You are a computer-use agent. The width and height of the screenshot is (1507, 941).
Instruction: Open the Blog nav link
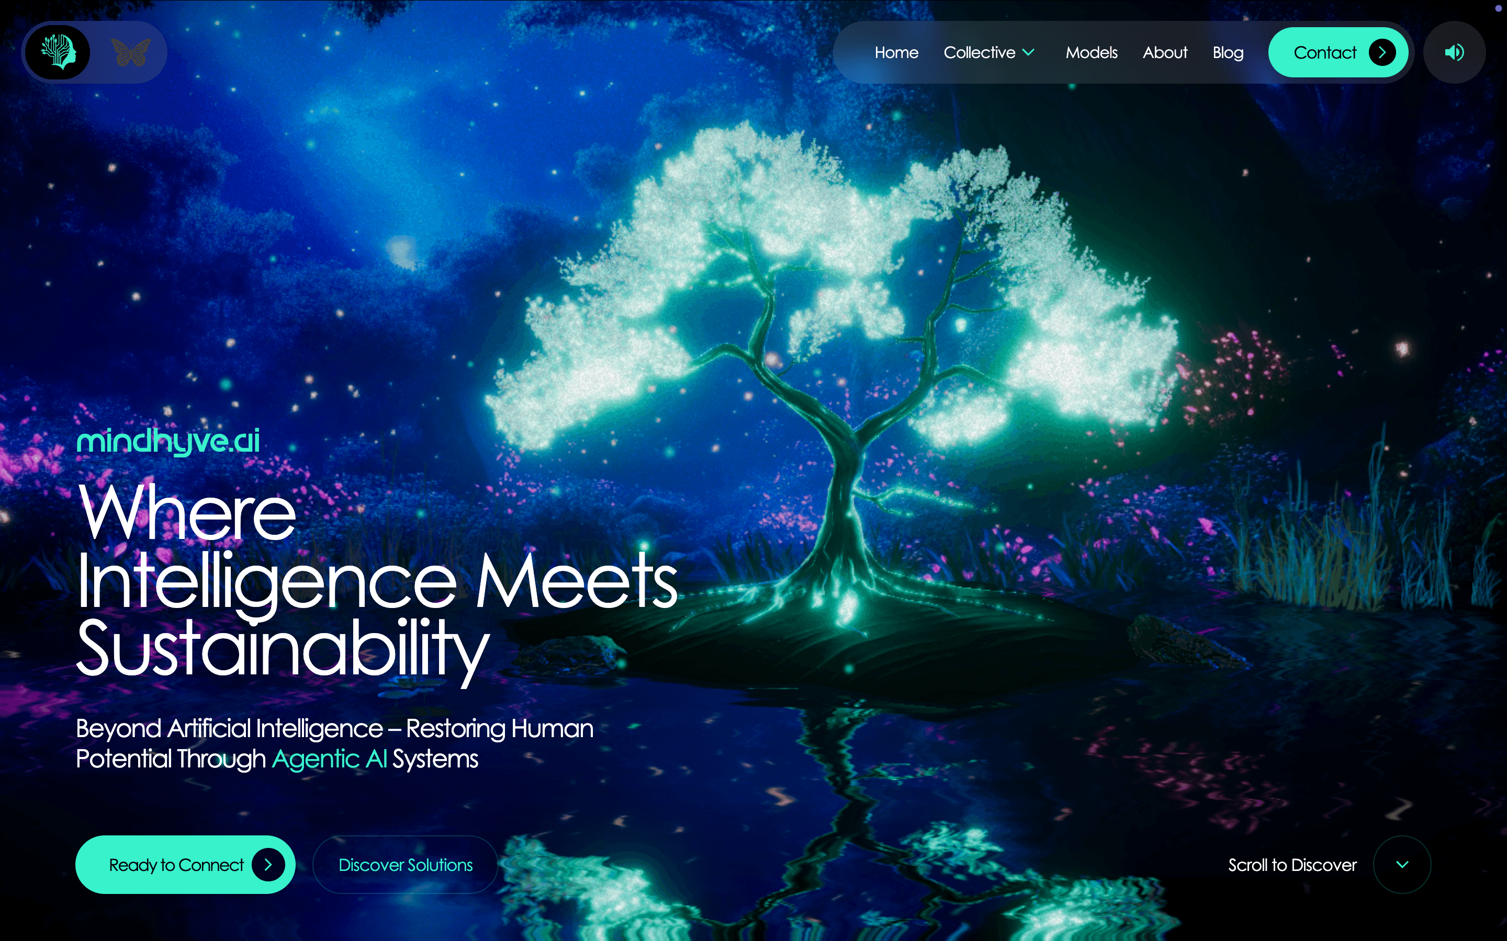tap(1228, 52)
